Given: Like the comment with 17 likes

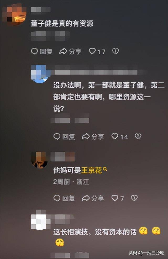Looking at the screenshot, I should [97, 51].
